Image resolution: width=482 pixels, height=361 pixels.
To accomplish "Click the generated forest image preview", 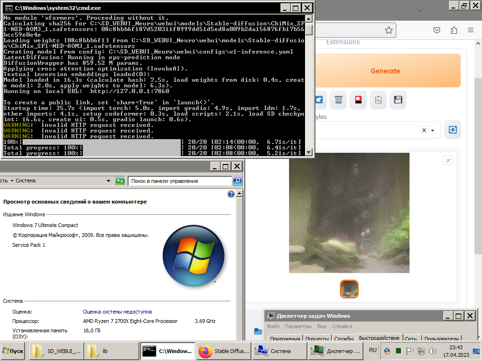I will 349,213.
